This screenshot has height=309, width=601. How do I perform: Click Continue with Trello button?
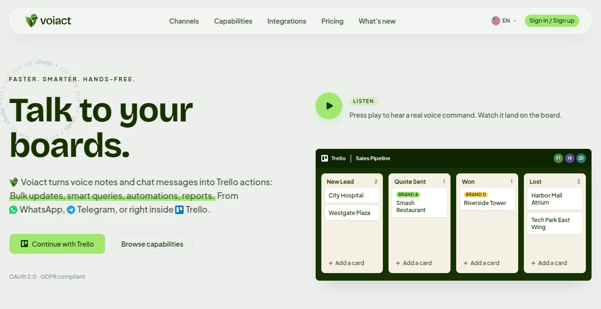point(57,244)
